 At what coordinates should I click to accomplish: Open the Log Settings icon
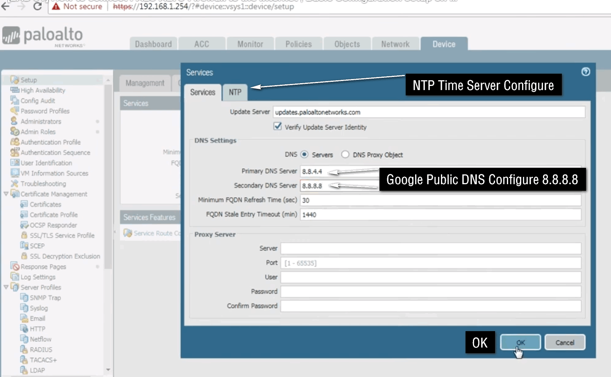(x=15, y=277)
